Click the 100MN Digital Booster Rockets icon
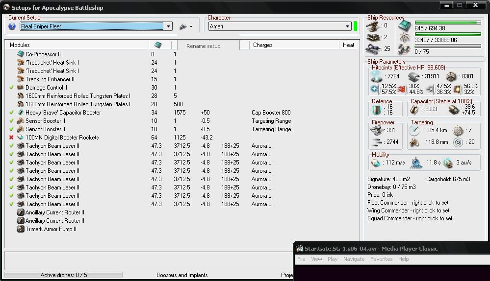Image resolution: width=490 pixels, height=281 pixels. 21,137
